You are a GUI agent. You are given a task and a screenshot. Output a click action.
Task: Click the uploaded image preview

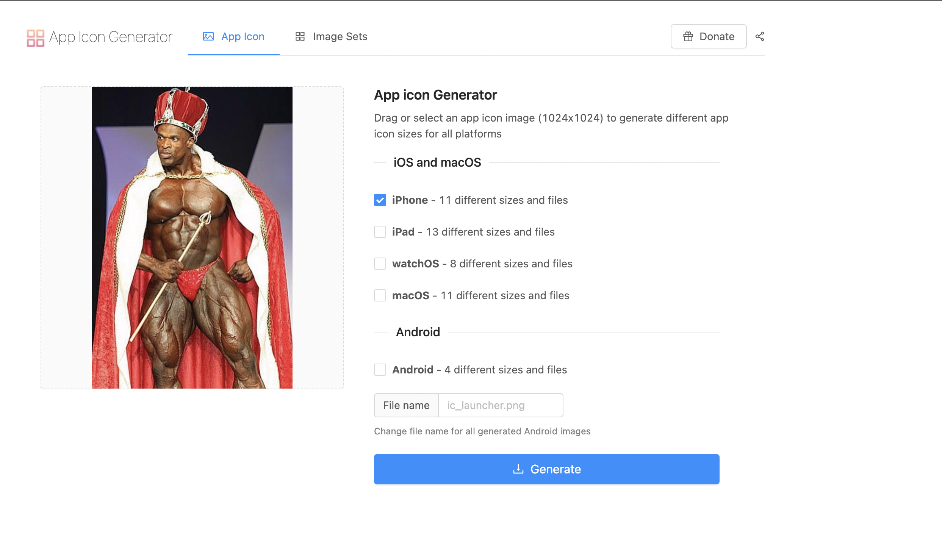pos(192,238)
